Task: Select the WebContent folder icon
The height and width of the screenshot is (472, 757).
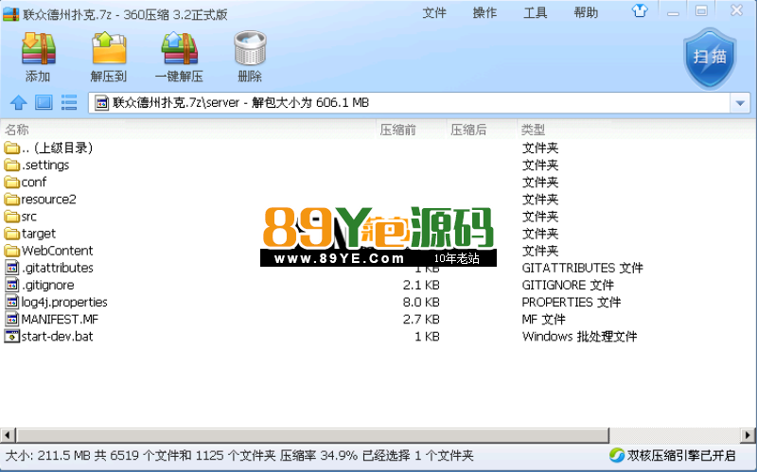Action: click(x=11, y=251)
